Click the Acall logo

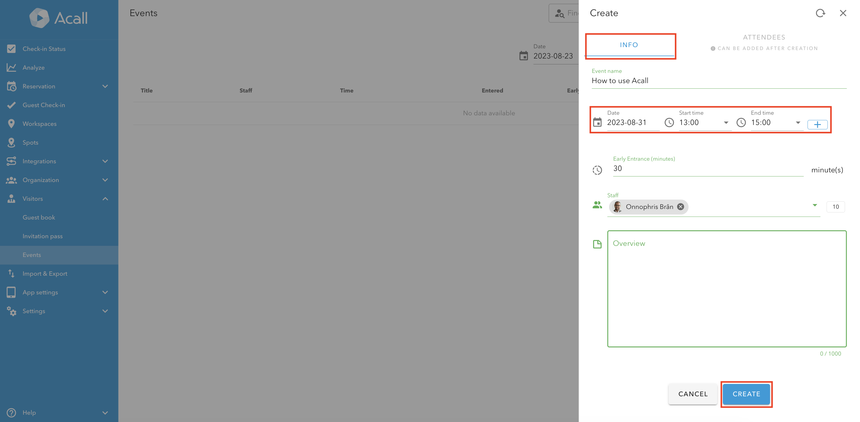click(x=58, y=18)
